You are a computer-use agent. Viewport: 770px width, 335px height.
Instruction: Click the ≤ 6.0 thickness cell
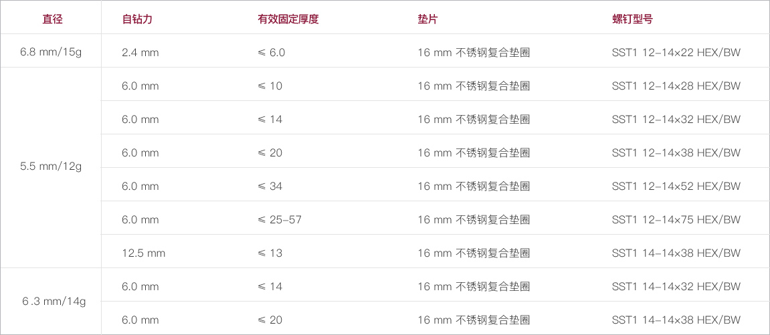tap(271, 52)
